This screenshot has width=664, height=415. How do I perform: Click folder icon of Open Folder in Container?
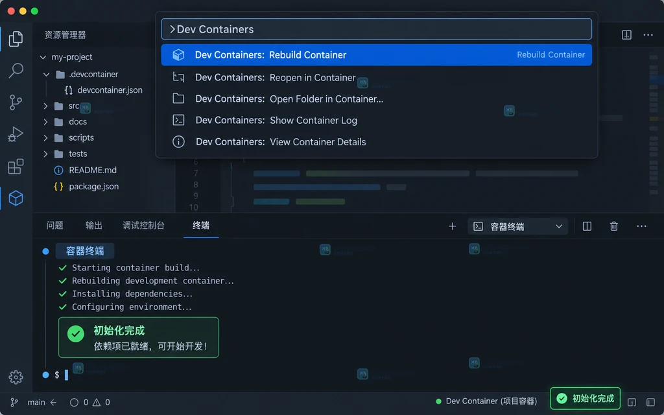[178, 99]
